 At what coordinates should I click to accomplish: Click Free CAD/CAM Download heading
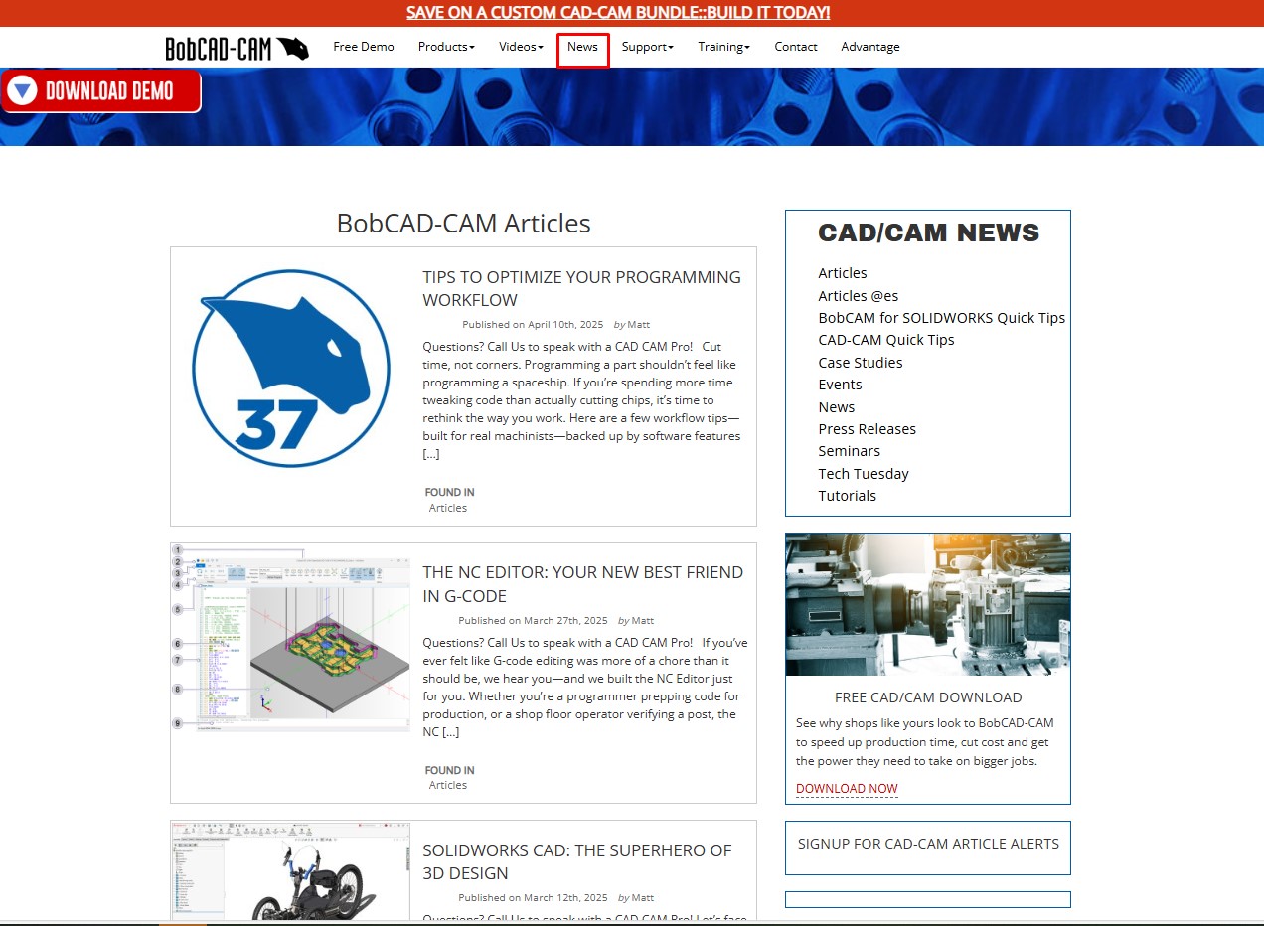pyautogui.click(x=928, y=697)
